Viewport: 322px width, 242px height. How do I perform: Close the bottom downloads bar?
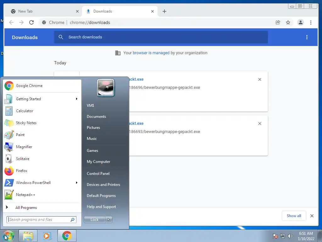click(x=312, y=216)
